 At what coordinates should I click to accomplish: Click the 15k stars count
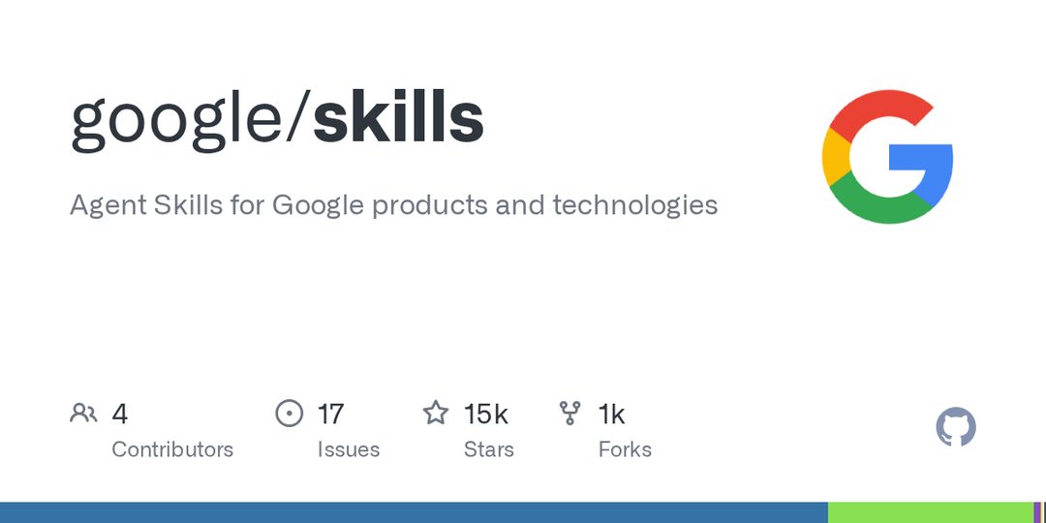coord(485,415)
